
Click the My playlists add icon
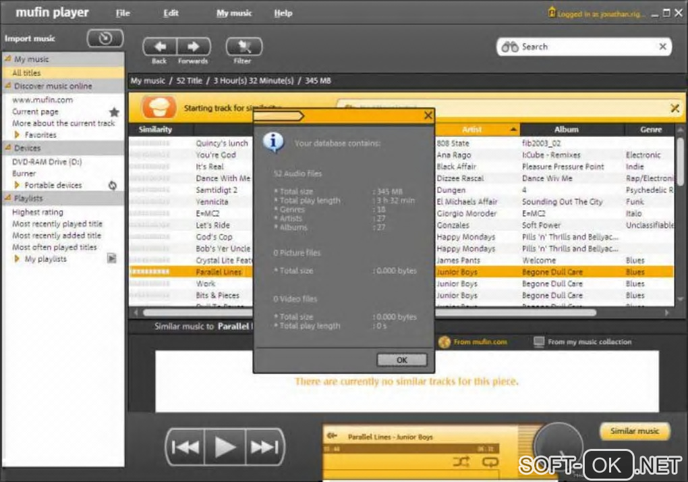pyautogui.click(x=112, y=259)
